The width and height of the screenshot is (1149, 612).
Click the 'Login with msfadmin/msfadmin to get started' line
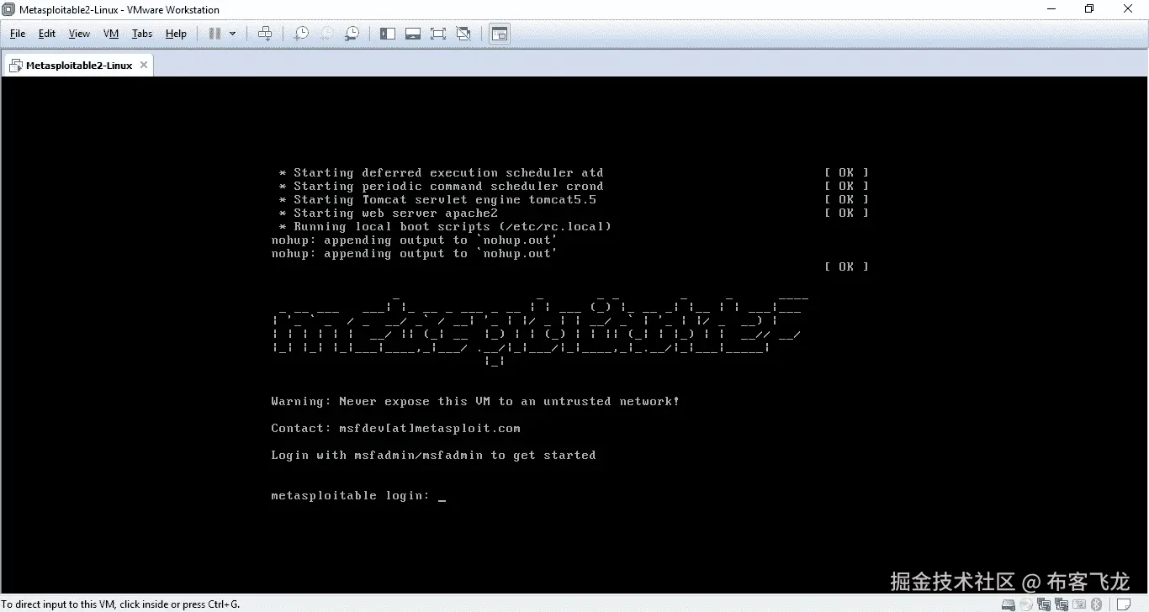click(433, 456)
